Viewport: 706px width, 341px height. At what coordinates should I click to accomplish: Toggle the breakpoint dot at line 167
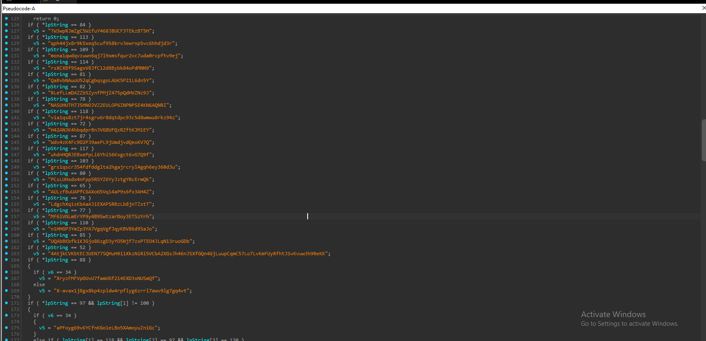click(x=6, y=278)
